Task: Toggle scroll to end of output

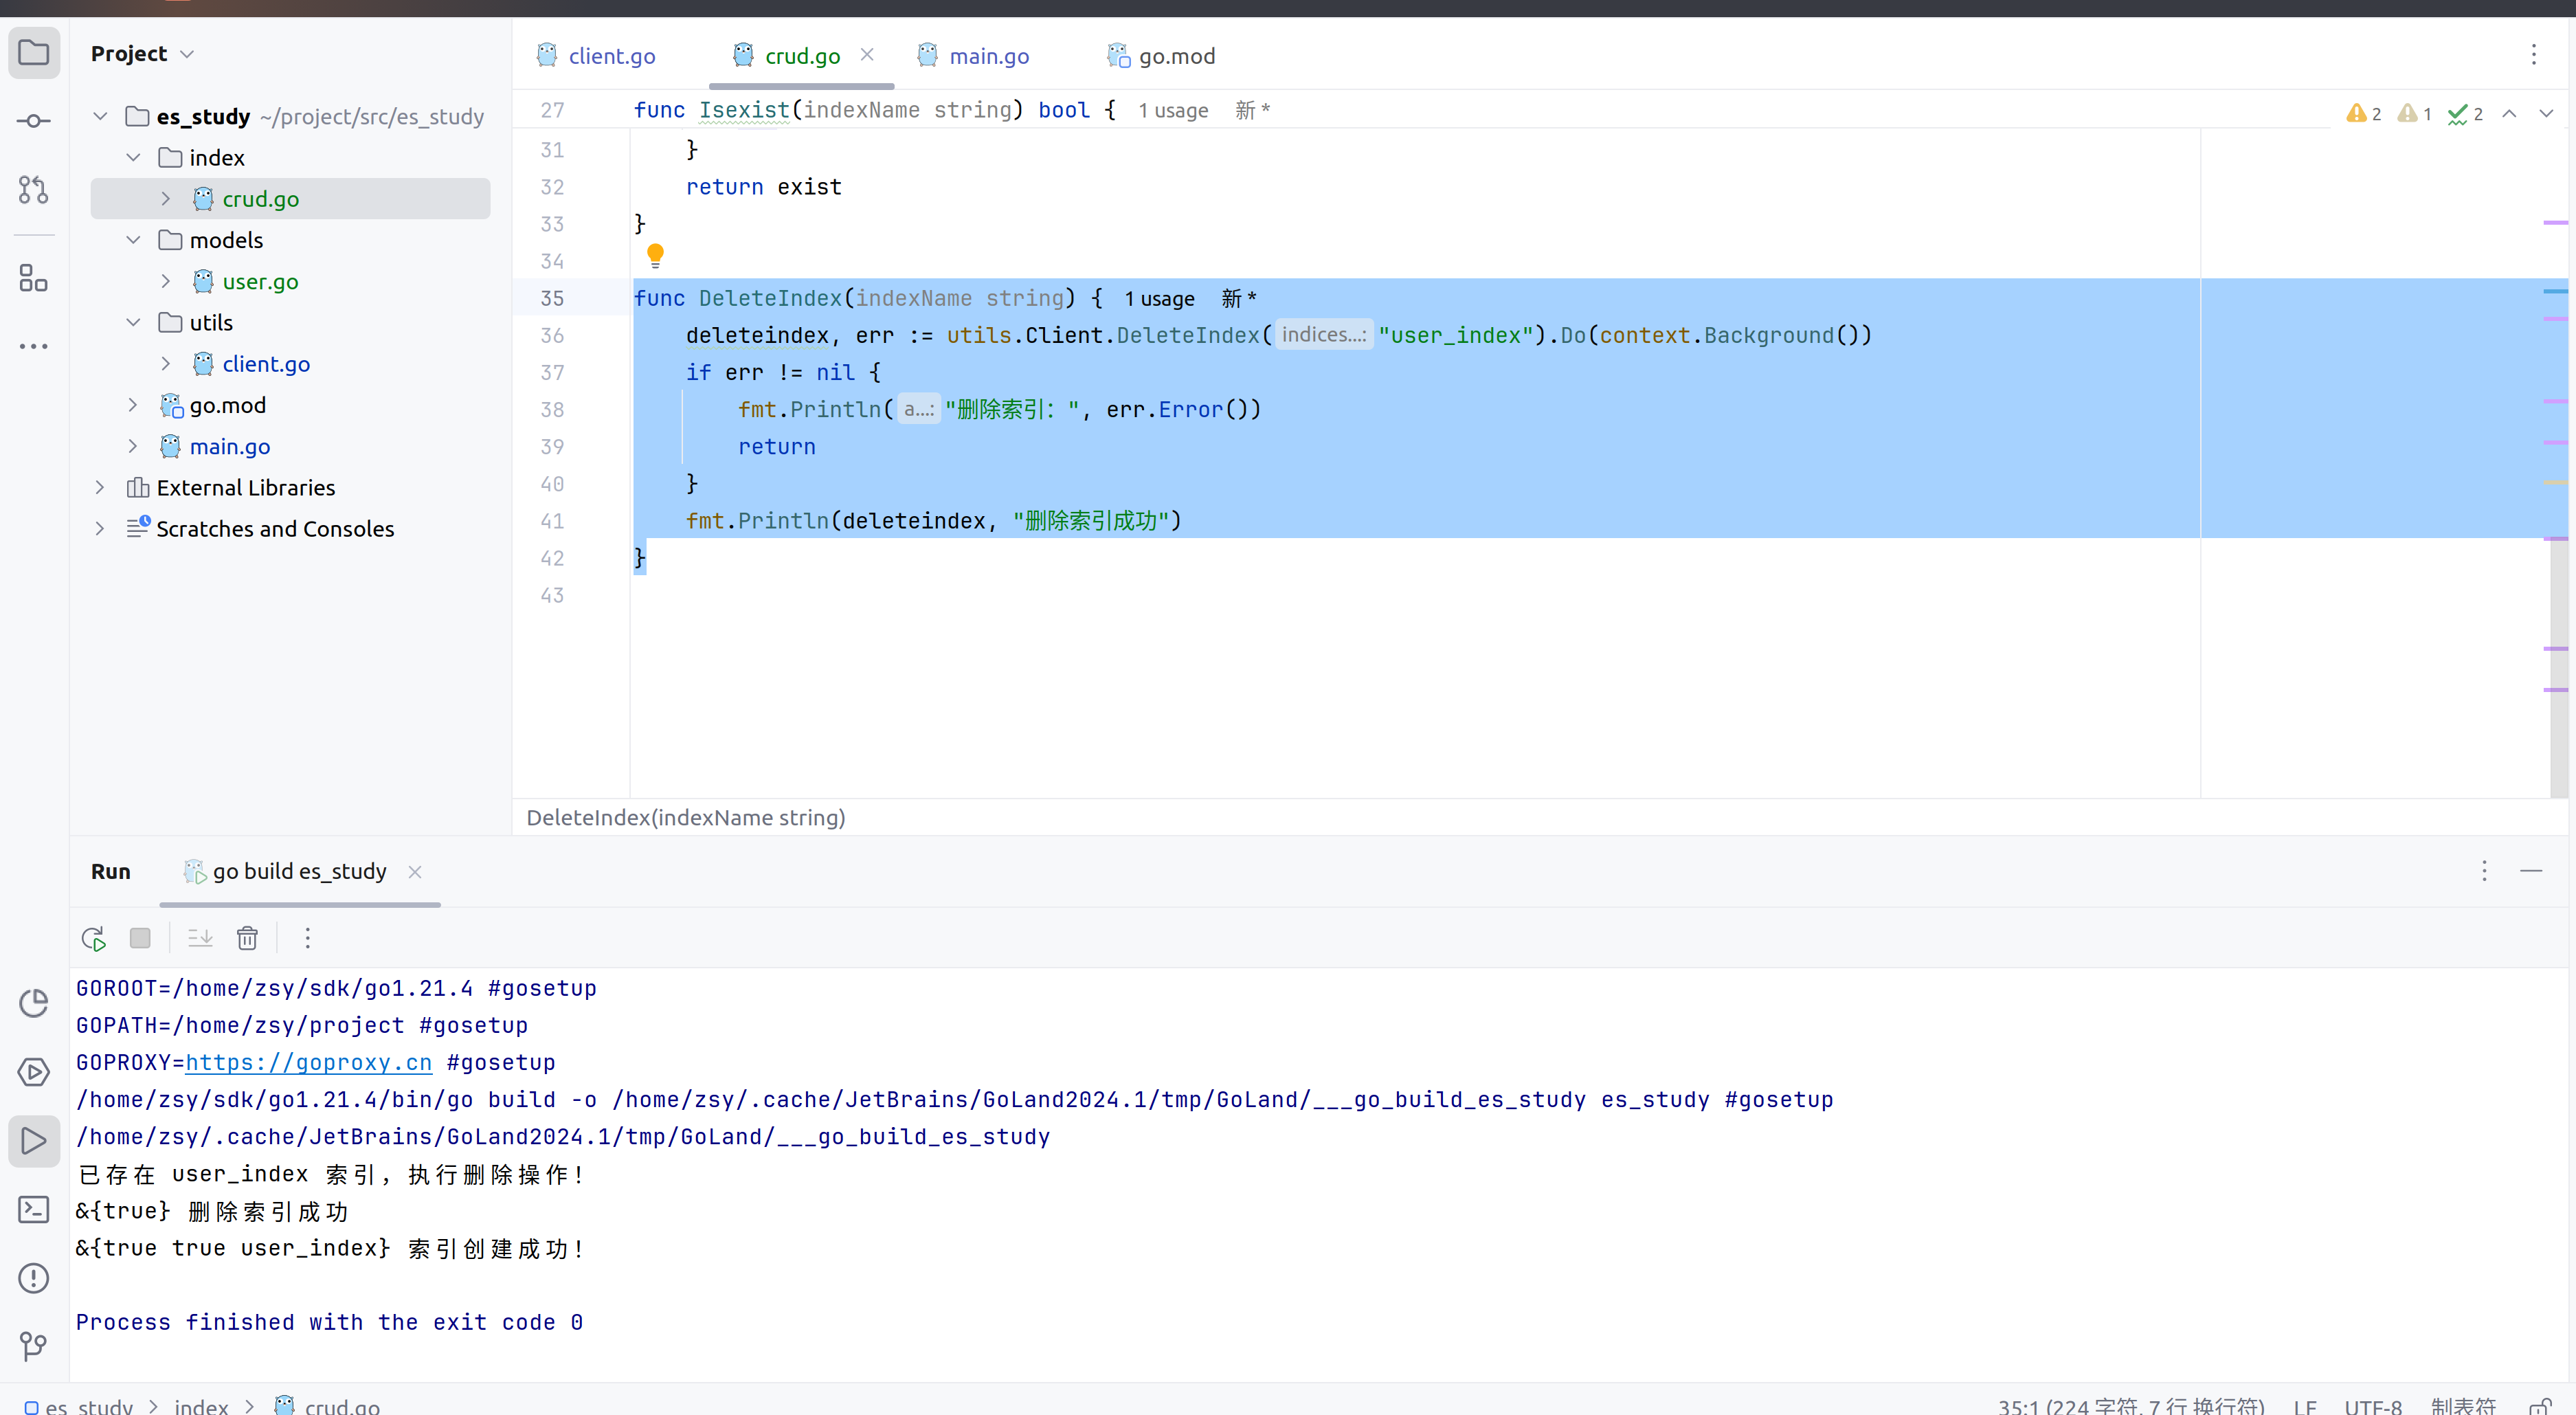Action: tap(200, 938)
